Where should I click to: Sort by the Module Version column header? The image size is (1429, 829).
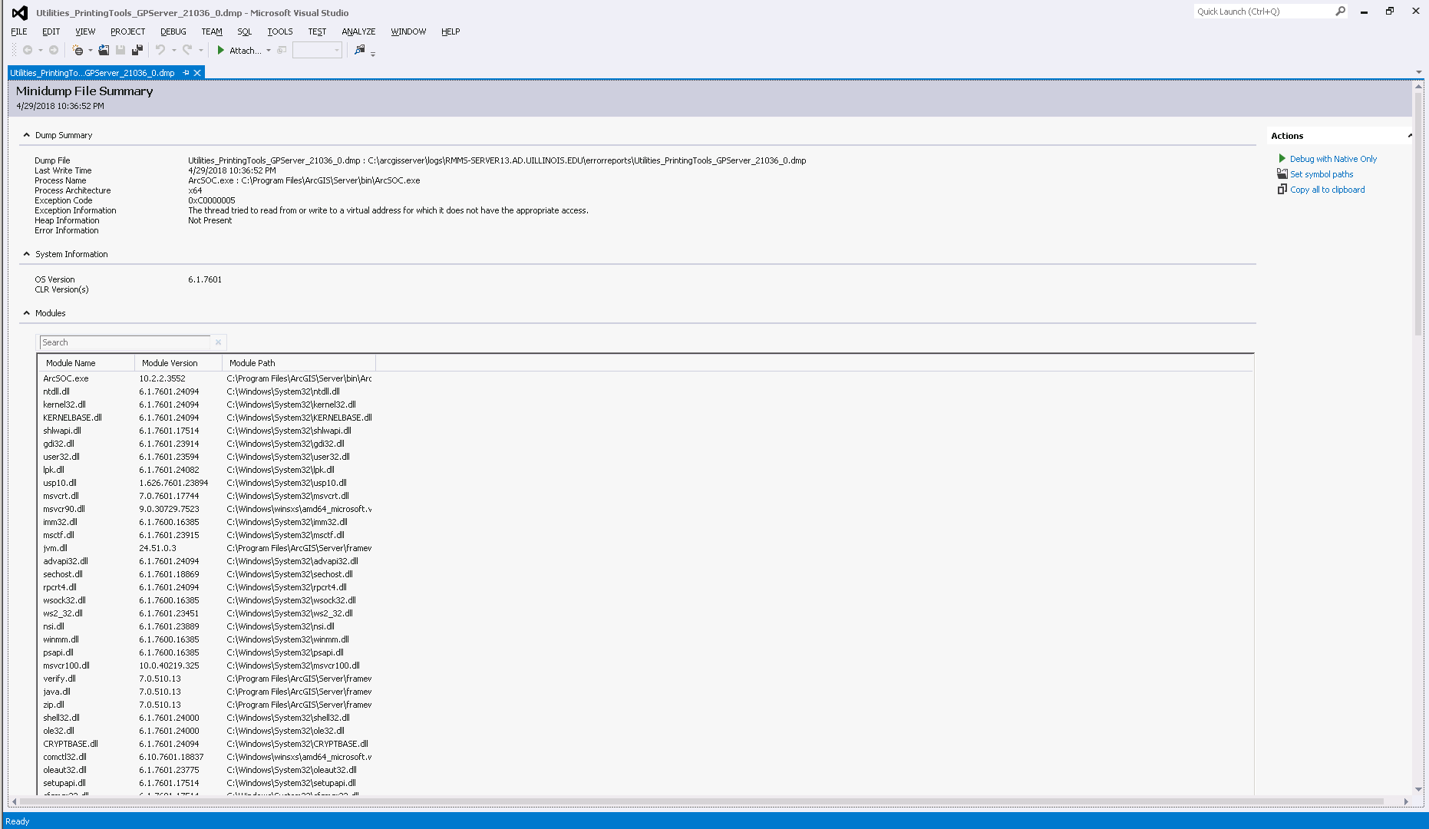tap(178, 363)
